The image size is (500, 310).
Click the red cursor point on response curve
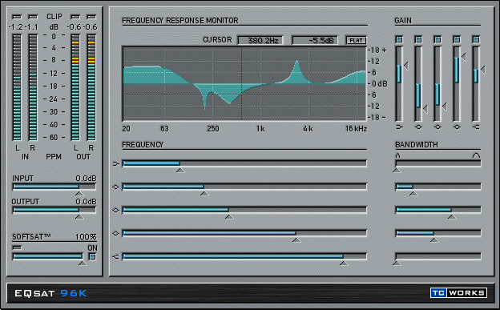[x=241, y=94]
